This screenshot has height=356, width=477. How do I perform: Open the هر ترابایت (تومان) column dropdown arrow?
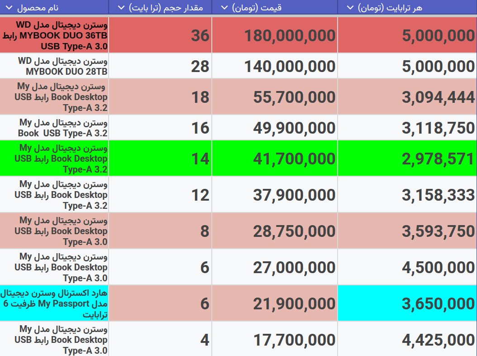[350, 7]
